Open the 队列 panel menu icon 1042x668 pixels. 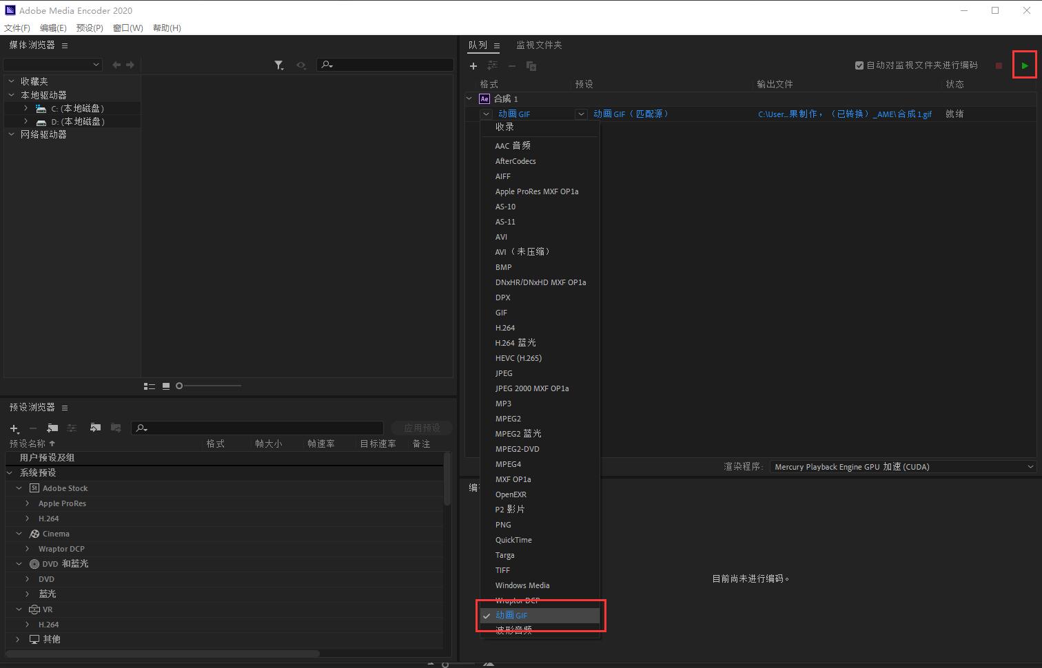pos(497,45)
